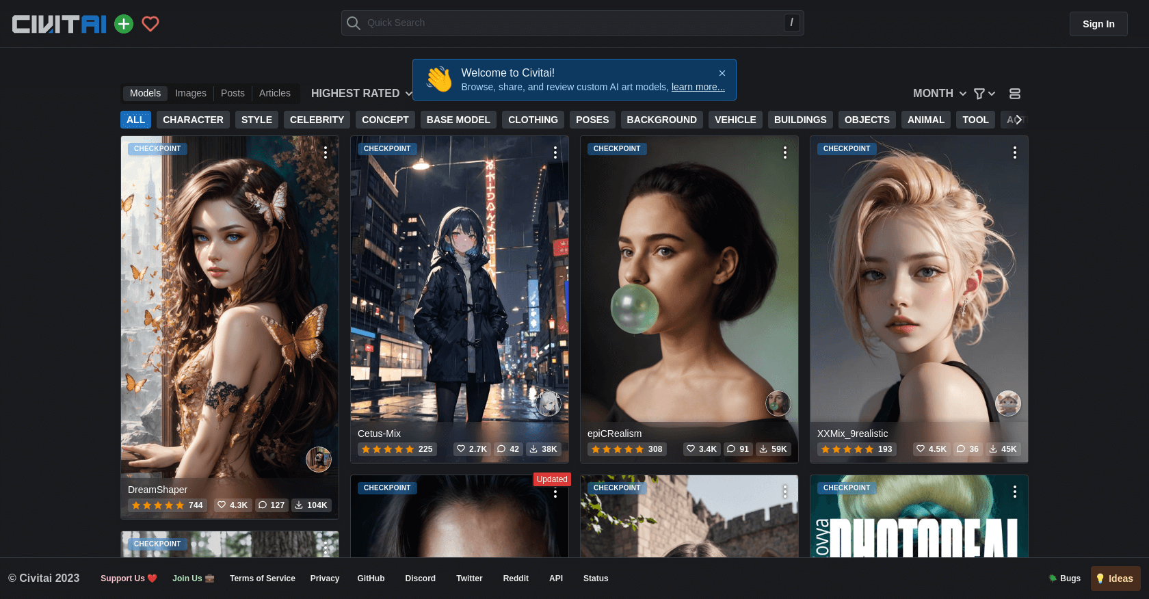Expand the MONTH period dropdown

coord(939,94)
